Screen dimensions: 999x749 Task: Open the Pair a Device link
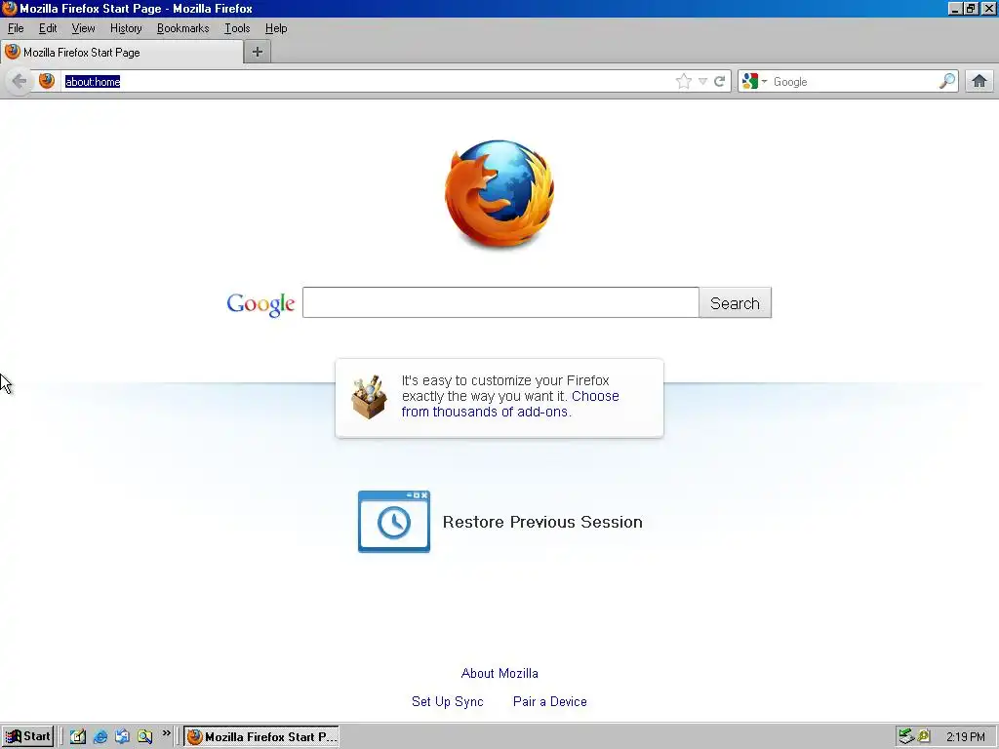click(x=550, y=701)
